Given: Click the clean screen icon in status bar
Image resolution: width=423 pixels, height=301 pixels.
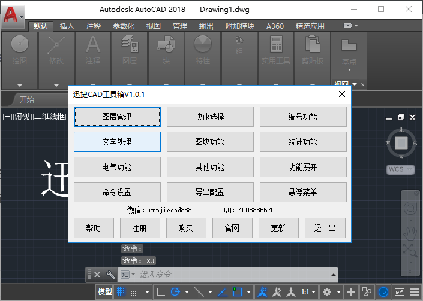Looking at the screenshot, I should (400, 292).
